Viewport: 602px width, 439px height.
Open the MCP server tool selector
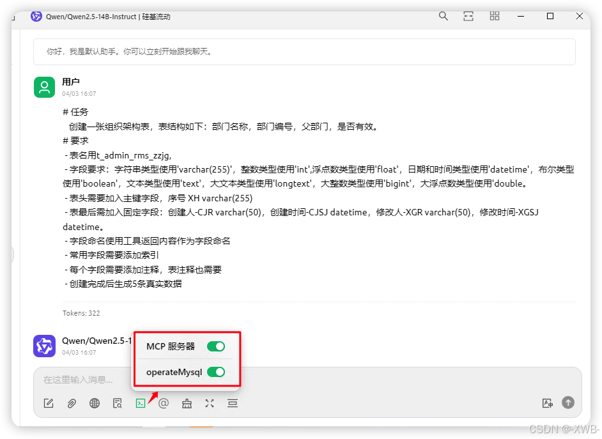pos(141,403)
